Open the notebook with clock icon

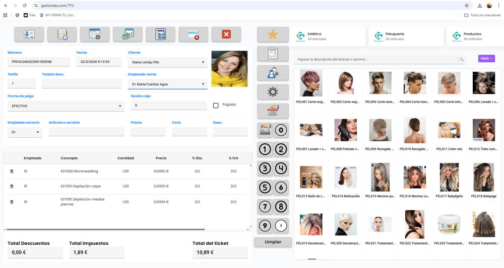[61, 34]
